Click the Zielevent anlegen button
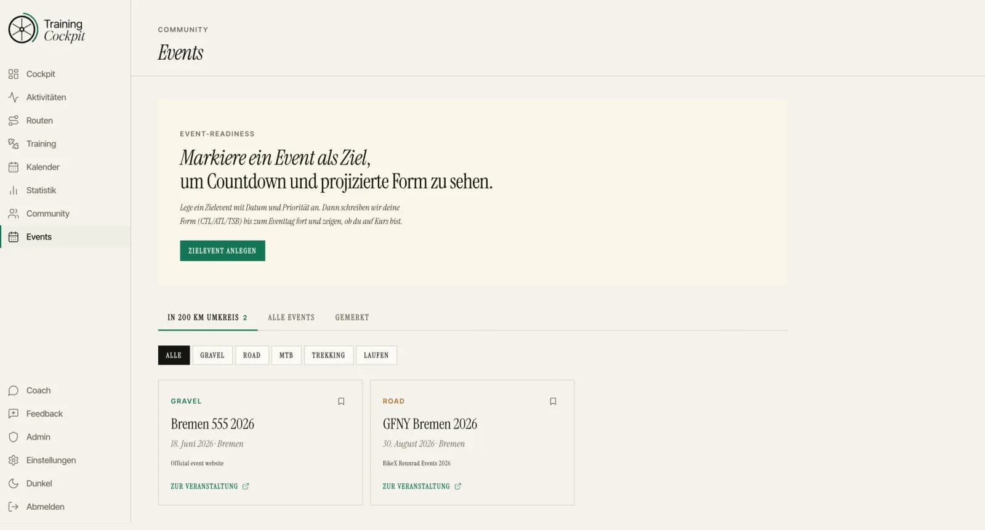This screenshot has width=985, height=530. coord(222,251)
